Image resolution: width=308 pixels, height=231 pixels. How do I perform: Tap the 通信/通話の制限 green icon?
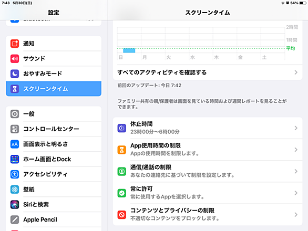(122, 171)
